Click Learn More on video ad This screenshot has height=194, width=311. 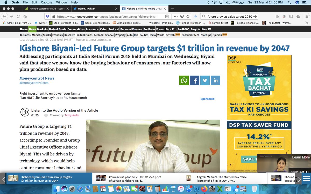(301, 157)
